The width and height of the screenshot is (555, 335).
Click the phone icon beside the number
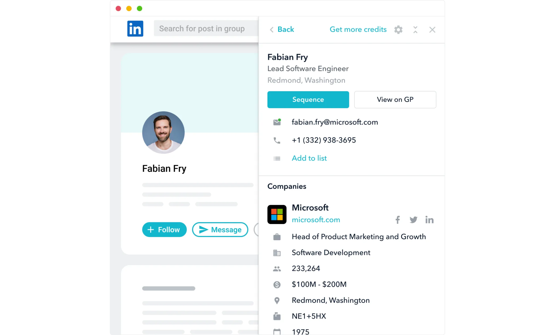tap(277, 140)
